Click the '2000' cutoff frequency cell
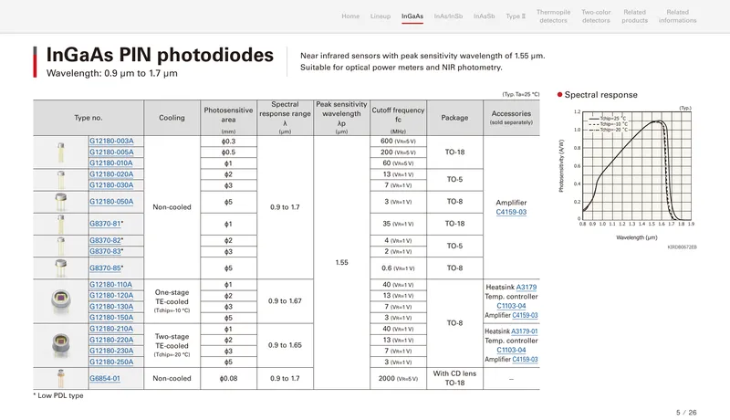Image resolution: width=730 pixels, height=420 pixels. [x=398, y=379]
